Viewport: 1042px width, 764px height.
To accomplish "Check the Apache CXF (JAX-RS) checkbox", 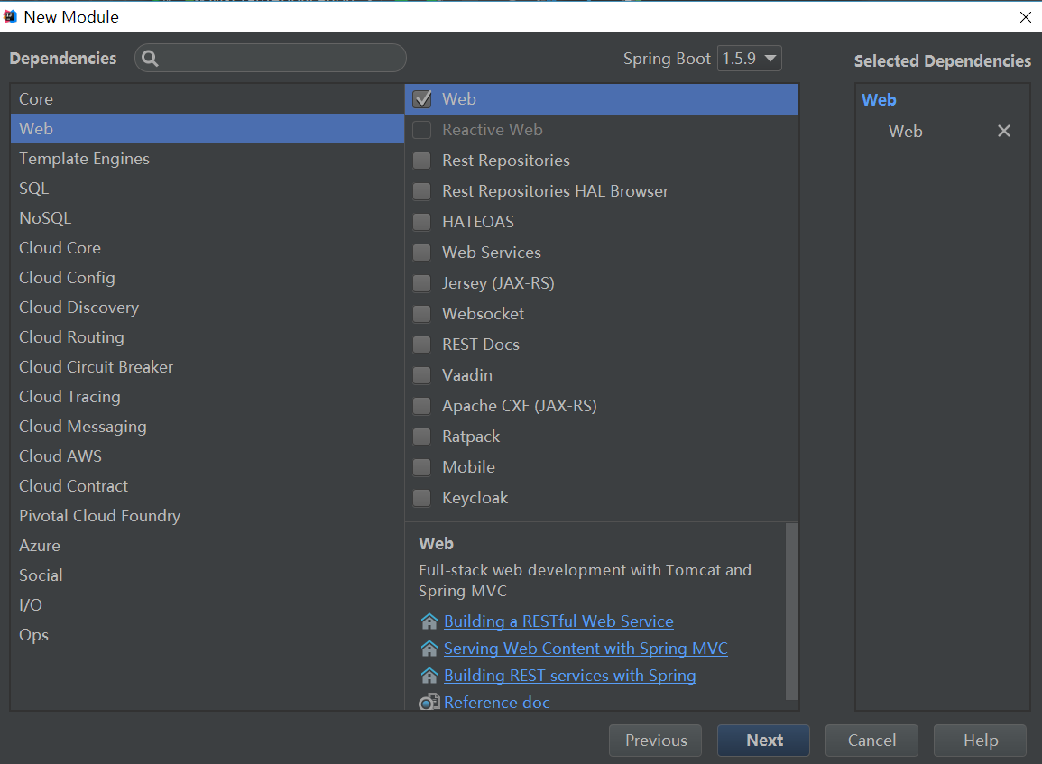I will [422, 406].
